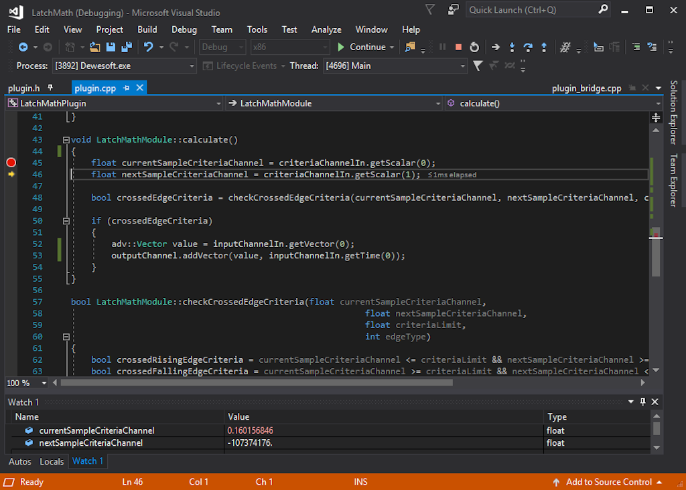
Task: Step into the current statement
Action: (512, 48)
